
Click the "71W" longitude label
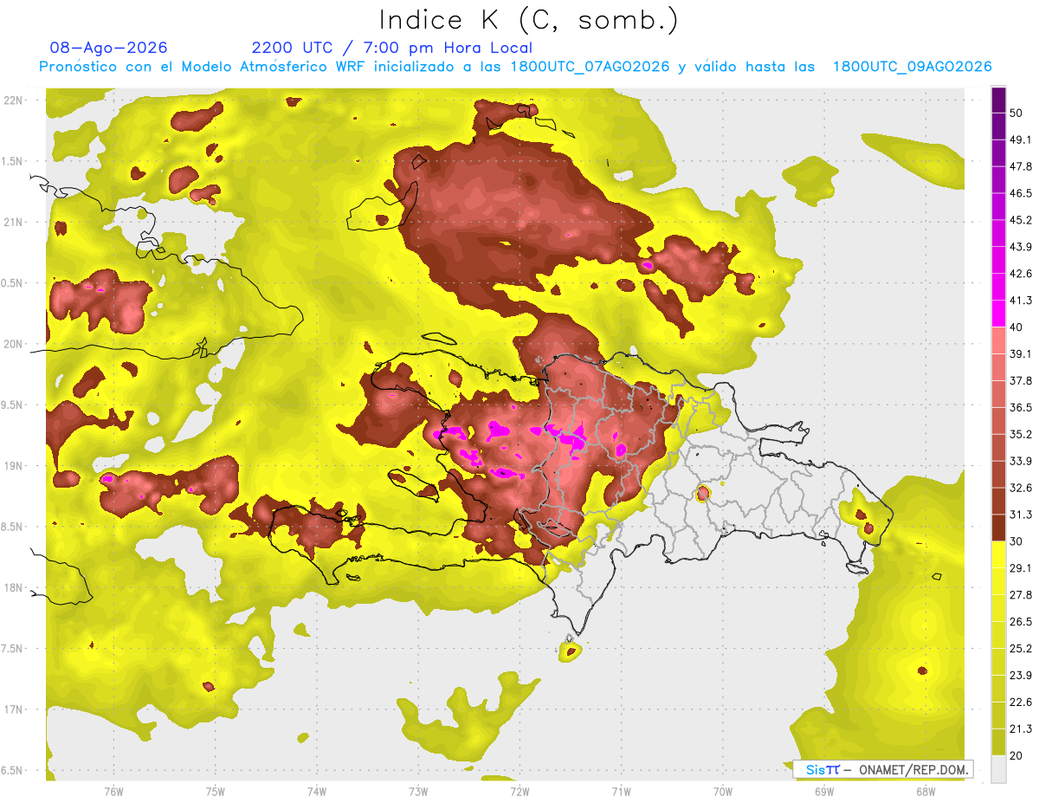(621, 791)
